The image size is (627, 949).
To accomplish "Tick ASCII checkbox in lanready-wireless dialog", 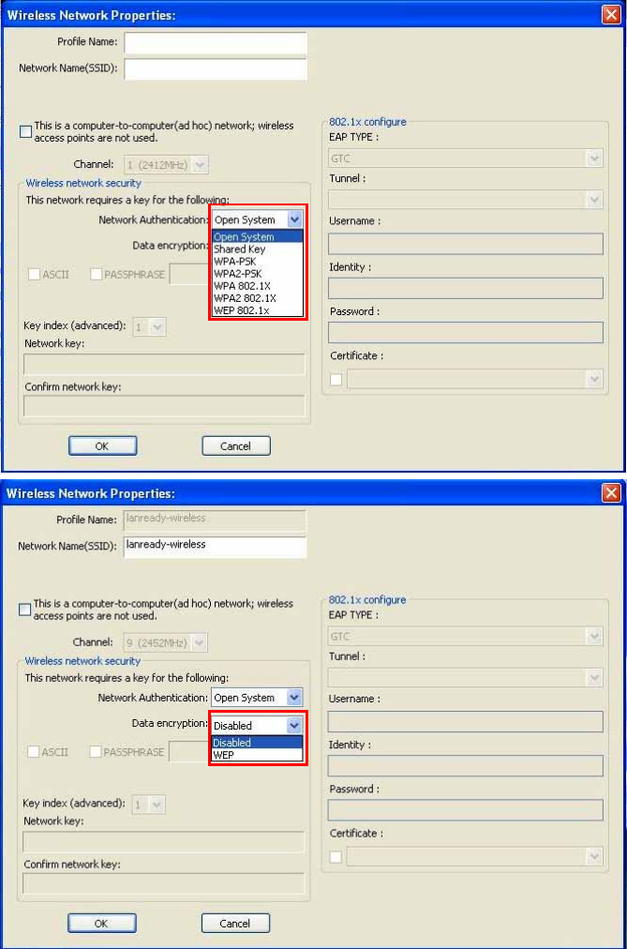I will 33,752.
